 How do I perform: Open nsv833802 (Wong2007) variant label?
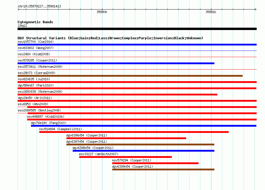36,48
